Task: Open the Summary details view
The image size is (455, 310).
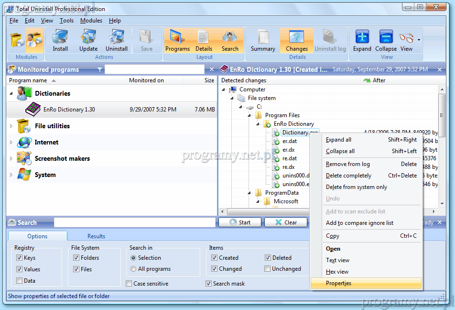Action: 263,40
